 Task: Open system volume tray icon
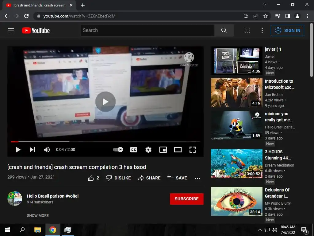[x=274, y=230]
